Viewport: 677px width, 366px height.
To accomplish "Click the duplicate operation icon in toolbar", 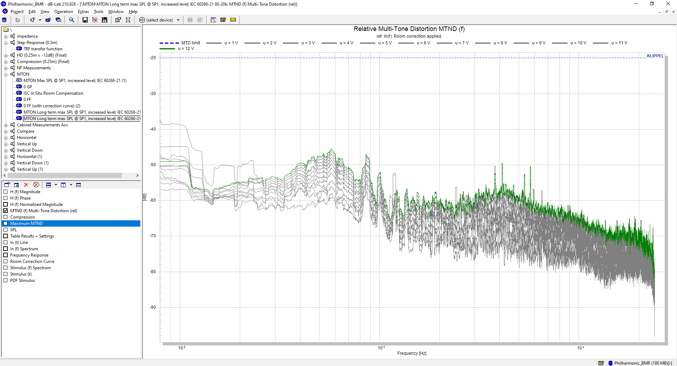I will [59, 20].
